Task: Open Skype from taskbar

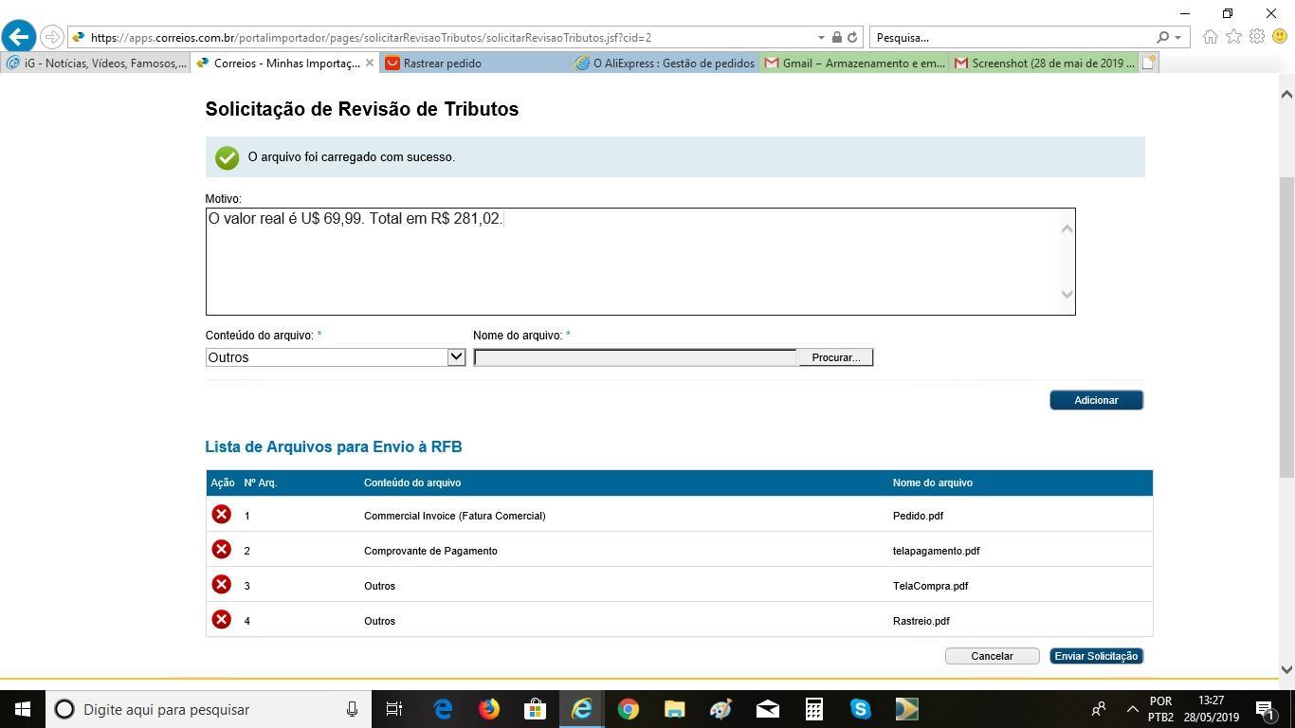Action: tap(861, 709)
